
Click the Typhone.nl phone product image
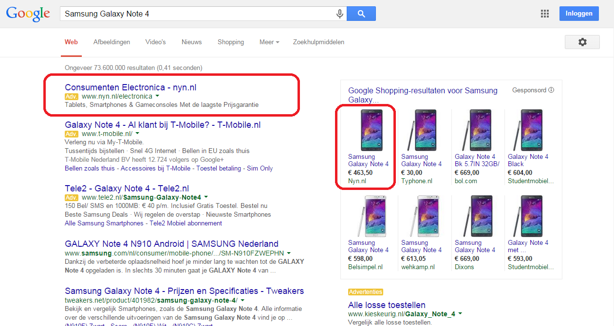pyautogui.click(x=421, y=130)
